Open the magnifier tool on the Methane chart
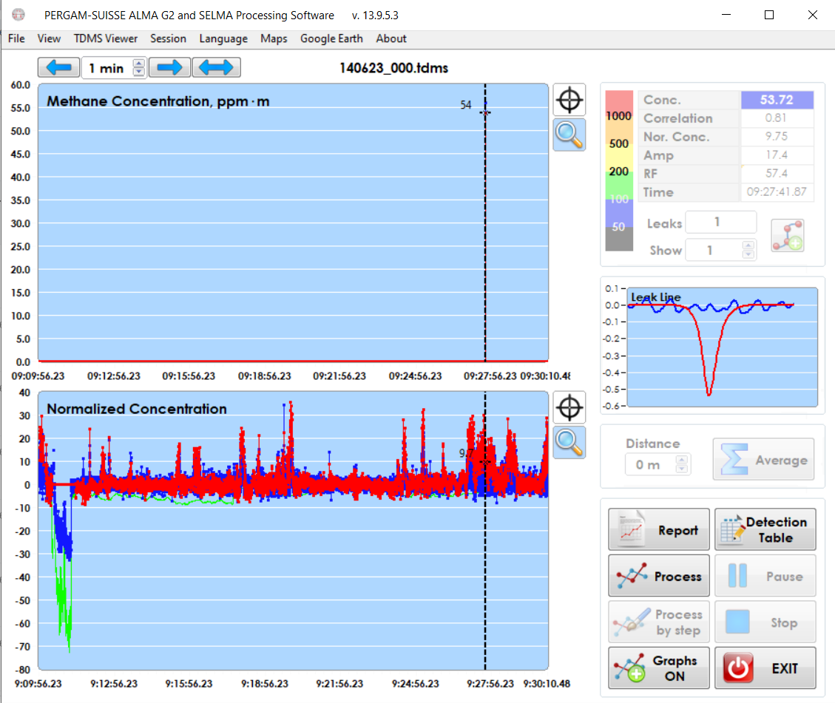 (569, 135)
